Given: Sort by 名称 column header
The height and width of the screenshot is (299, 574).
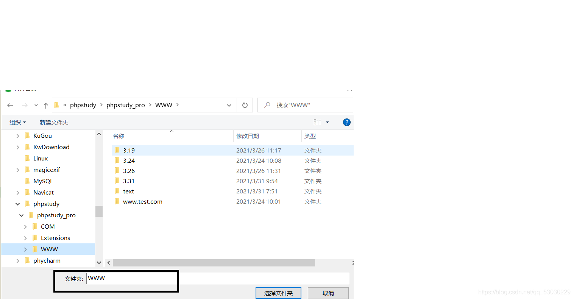Looking at the screenshot, I should 119,136.
